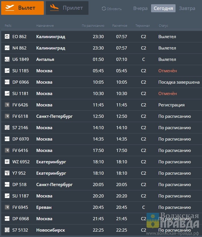Sort by the По расписанию column header
Viewport: 202px width, 237px height.
click(x=93, y=26)
